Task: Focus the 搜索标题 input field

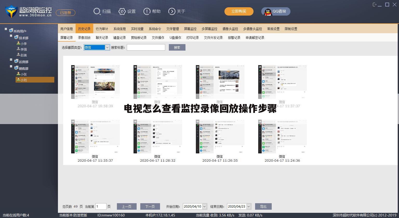Action: (146, 47)
